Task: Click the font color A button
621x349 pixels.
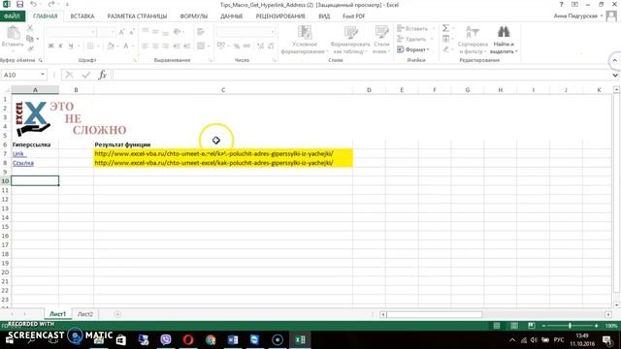Action: pyautogui.click(x=126, y=46)
